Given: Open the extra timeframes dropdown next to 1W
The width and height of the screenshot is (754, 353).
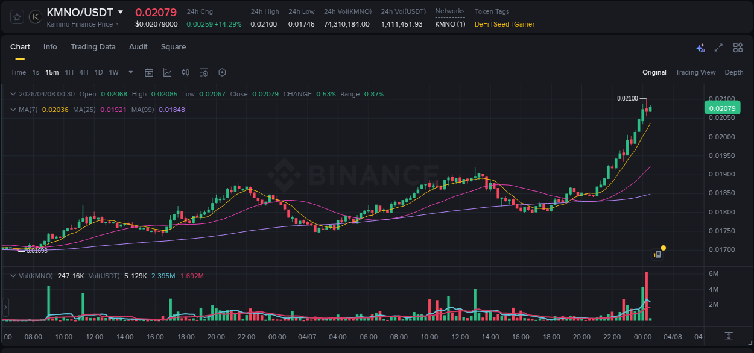Looking at the screenshot, I should pyautogui.click(x=130, y=72).
